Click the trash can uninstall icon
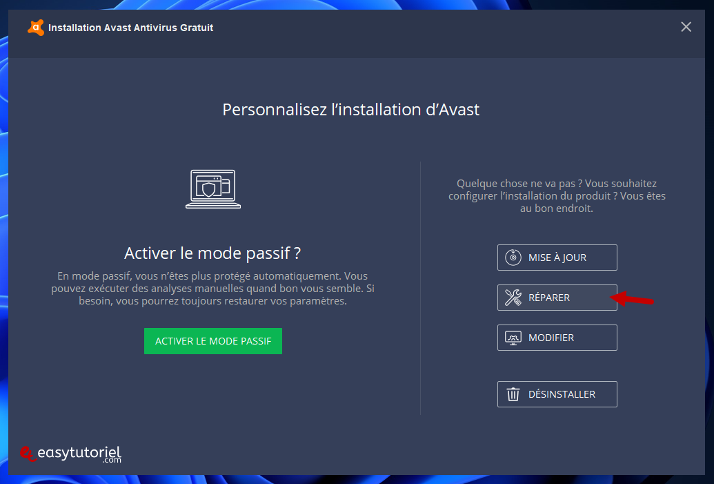Viewport: 714px width, 484px height. [513, 394]
